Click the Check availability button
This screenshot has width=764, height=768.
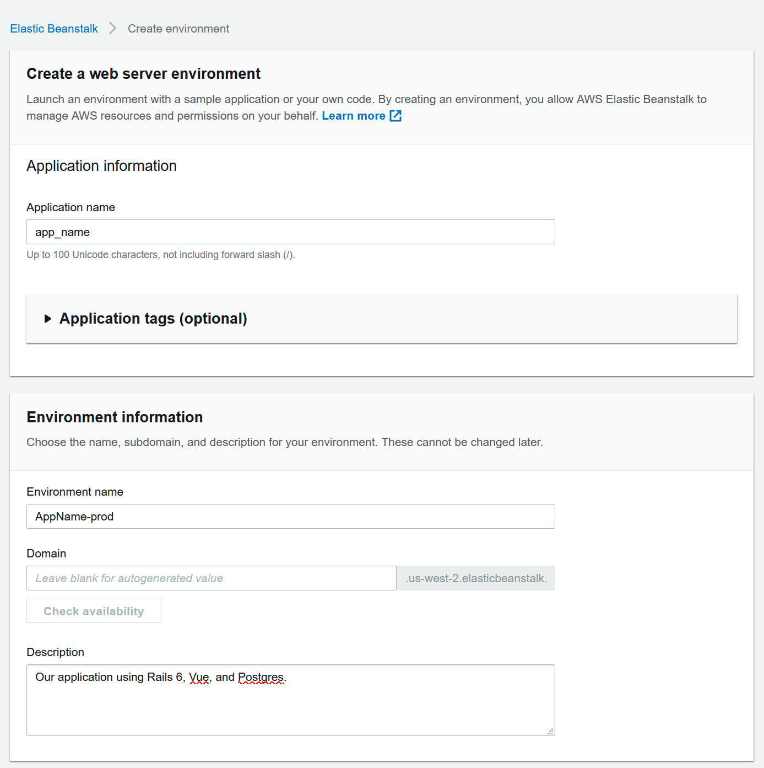(x=94, y=611)
